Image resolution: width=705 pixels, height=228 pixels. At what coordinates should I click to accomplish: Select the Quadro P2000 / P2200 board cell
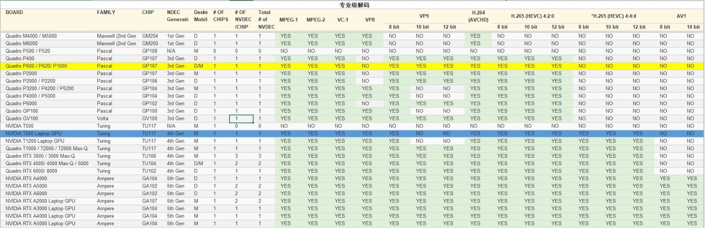30,81
